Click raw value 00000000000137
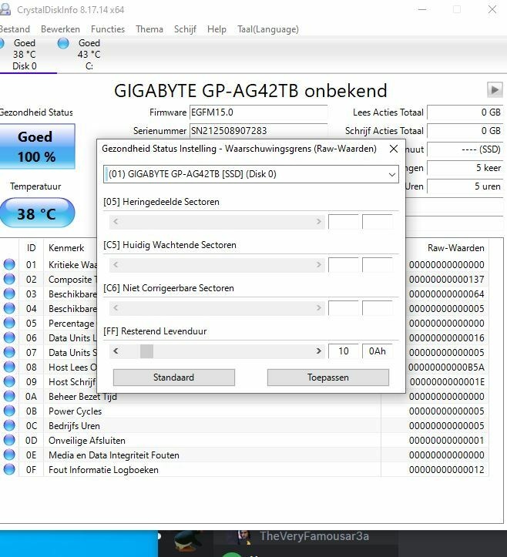 click(447, 279)
